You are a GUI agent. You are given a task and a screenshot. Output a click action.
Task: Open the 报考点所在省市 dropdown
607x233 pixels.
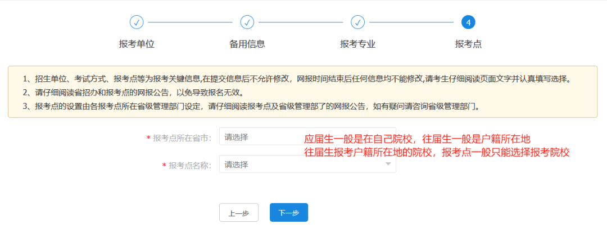pos(260,137)
